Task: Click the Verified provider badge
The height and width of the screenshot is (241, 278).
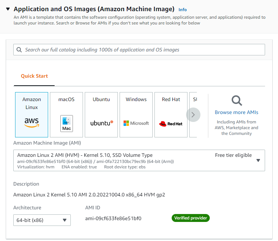Action: click(x=191, y=218)
